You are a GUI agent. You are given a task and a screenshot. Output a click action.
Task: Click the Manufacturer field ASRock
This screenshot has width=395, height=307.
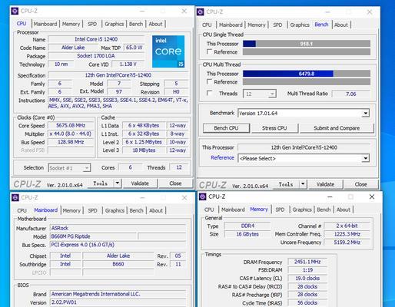[118, 228]
